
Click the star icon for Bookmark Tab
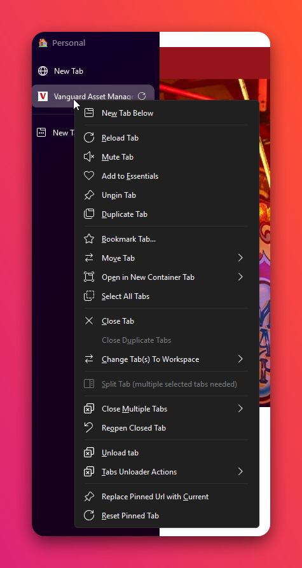(x=89, y=239)
